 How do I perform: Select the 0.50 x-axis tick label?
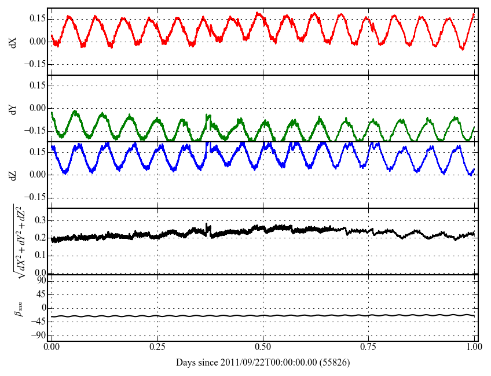263,348
